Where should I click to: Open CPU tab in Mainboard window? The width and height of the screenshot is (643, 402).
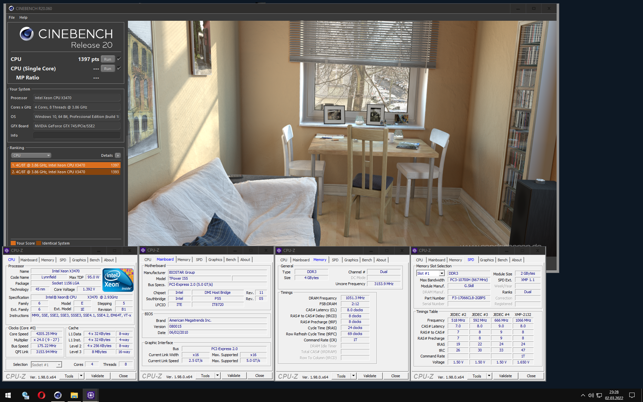[148, 260]
